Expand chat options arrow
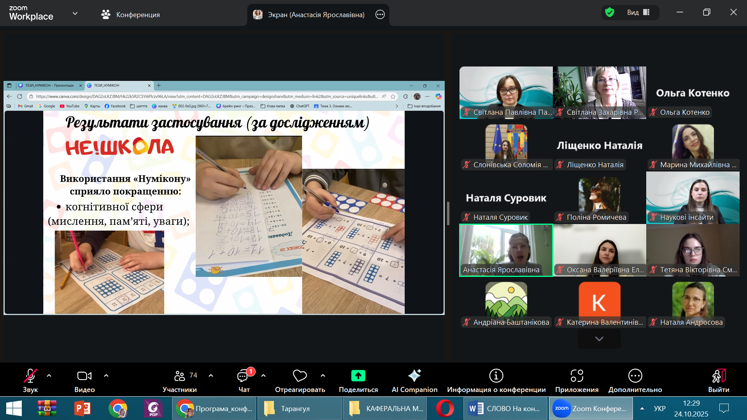 263,376
